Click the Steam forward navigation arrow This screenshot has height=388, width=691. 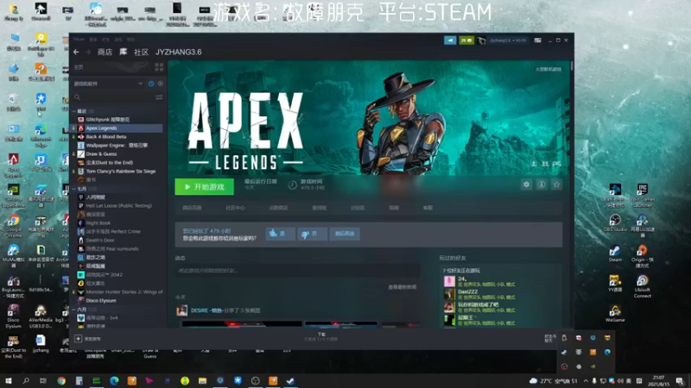[88, 52]
